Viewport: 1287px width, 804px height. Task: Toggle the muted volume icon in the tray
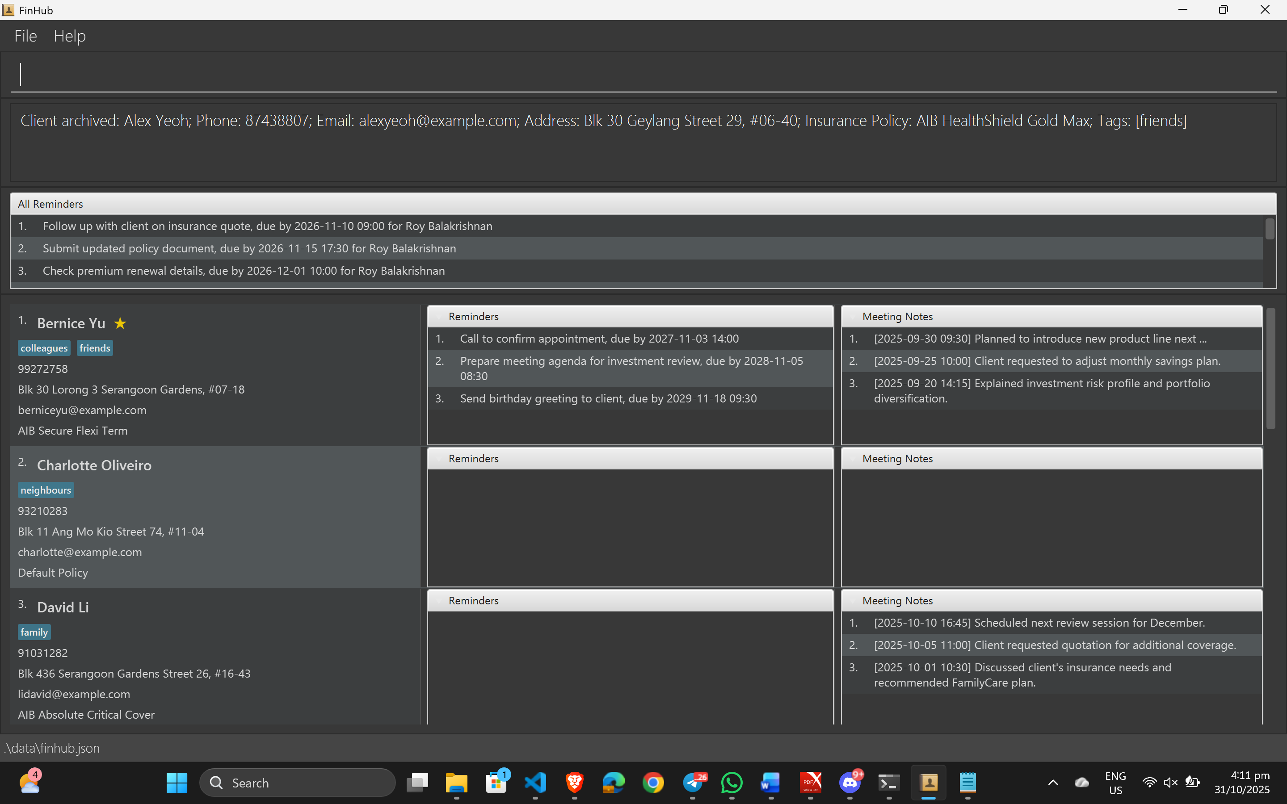[x=1170, y=783]
